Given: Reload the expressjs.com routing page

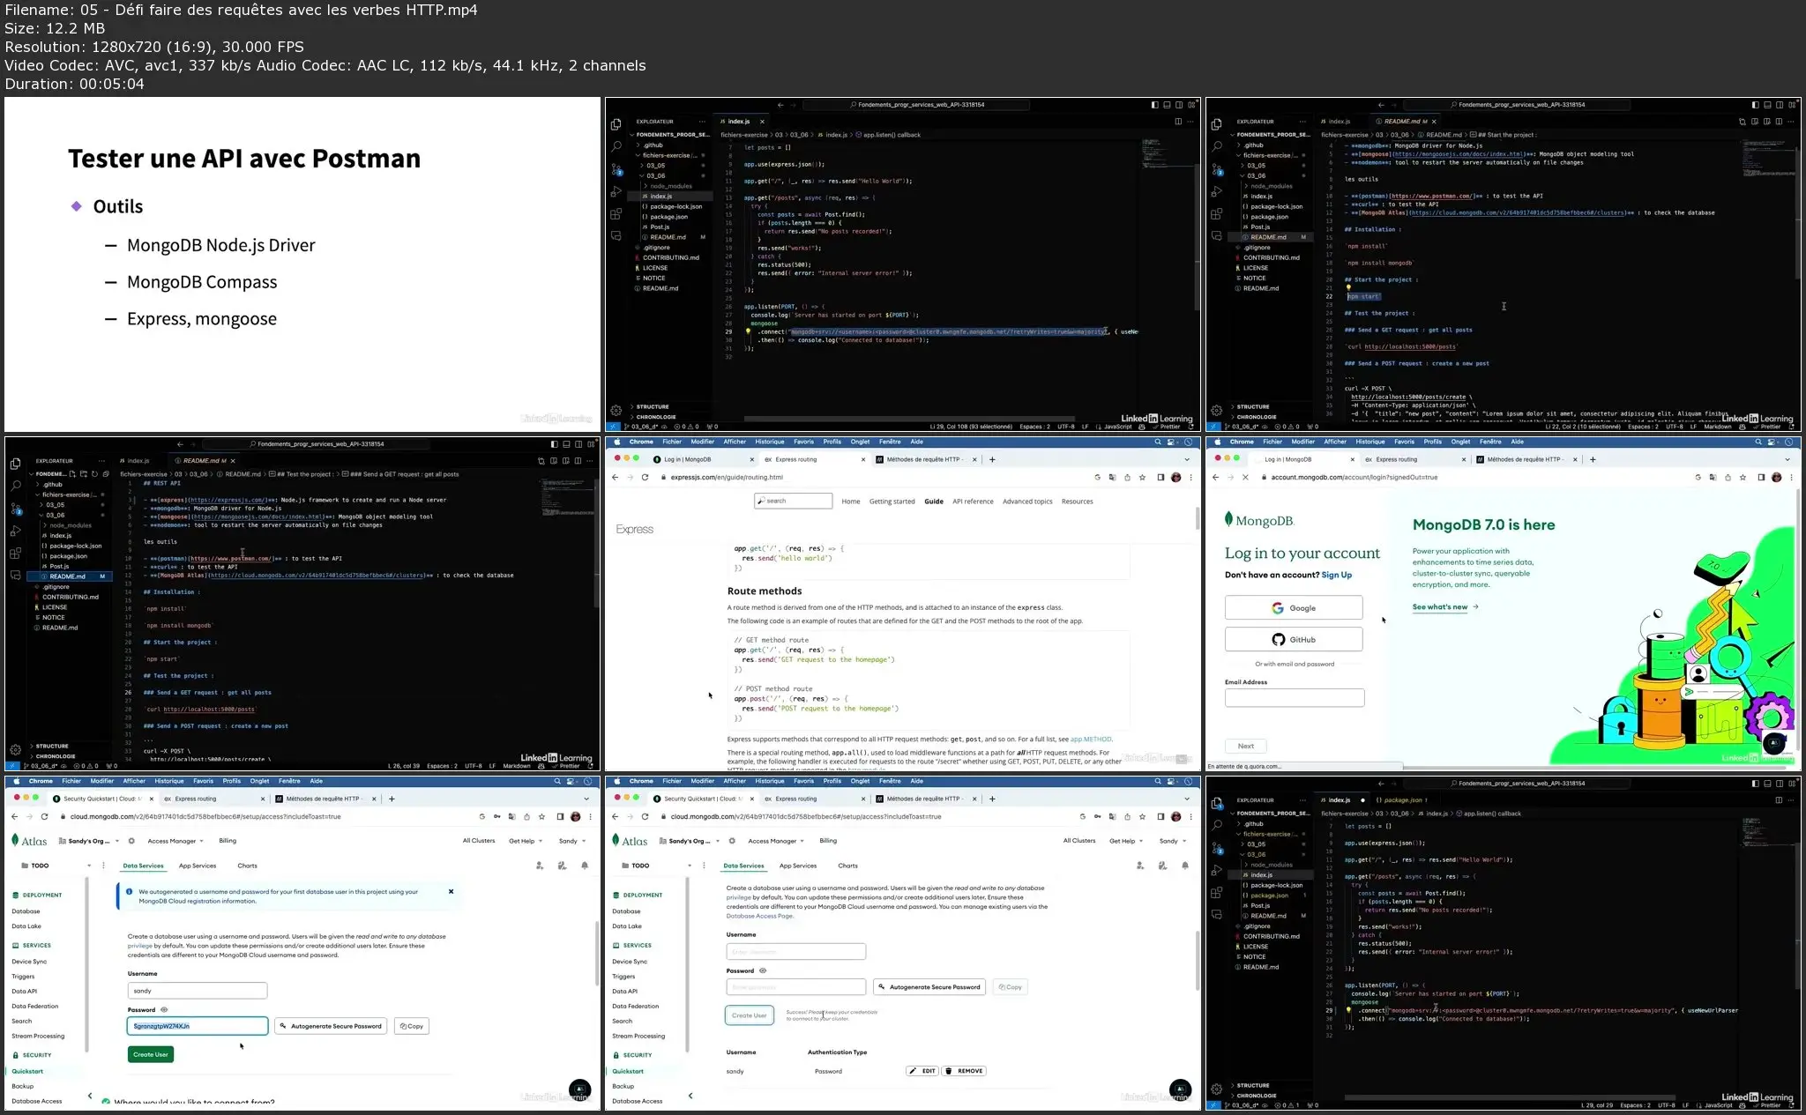Looking at the screenshot, I should pyautogui.click(x=645, y=477).
